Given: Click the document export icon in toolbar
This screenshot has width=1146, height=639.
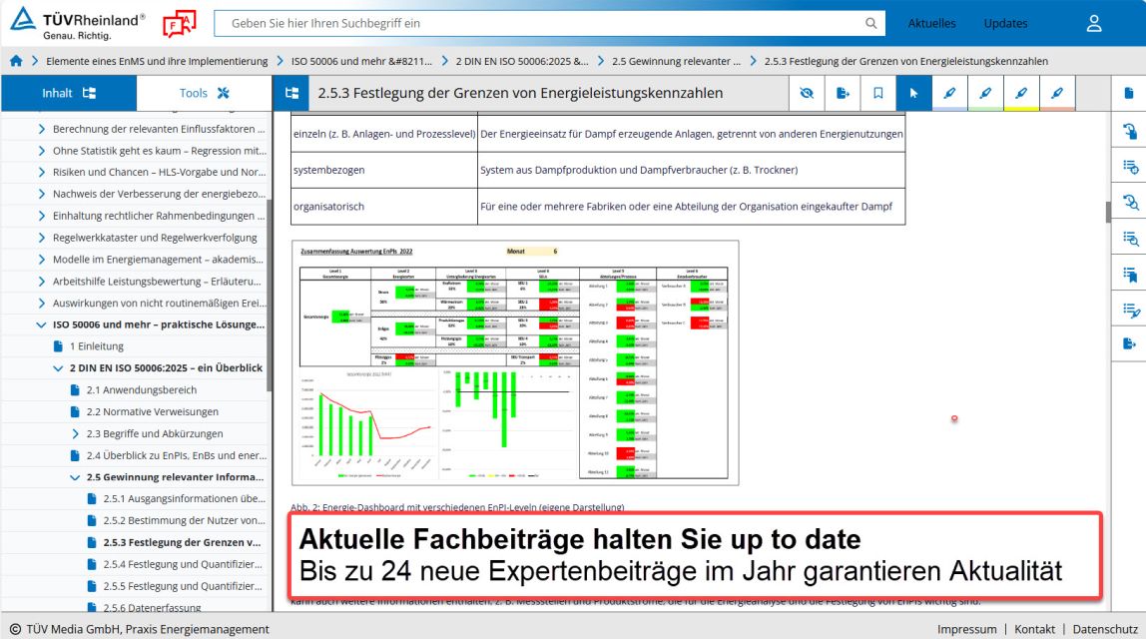Looking at the screenshot, I should 843,93.
